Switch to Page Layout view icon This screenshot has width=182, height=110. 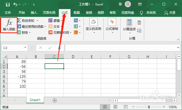[x=115, y=107]
